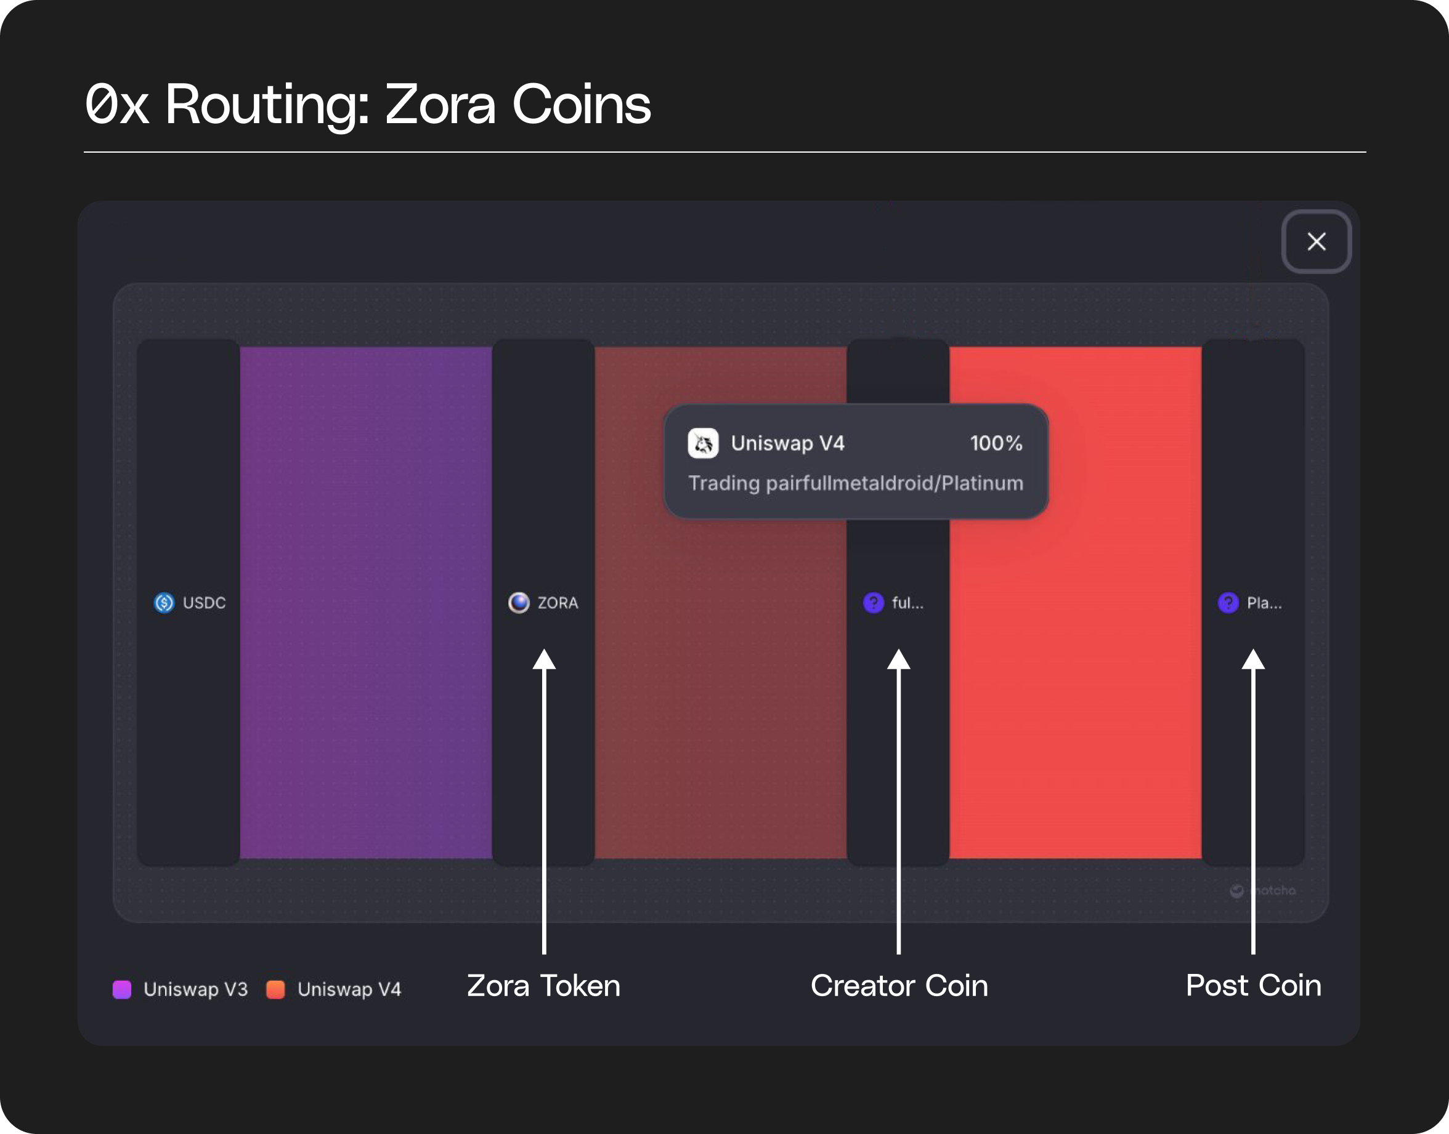Select the Zora Token label
Viewport: 1449px width, 1134px height.
click(x=543, y=986)
